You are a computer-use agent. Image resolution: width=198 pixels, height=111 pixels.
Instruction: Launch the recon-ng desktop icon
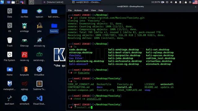coord(24,56)
